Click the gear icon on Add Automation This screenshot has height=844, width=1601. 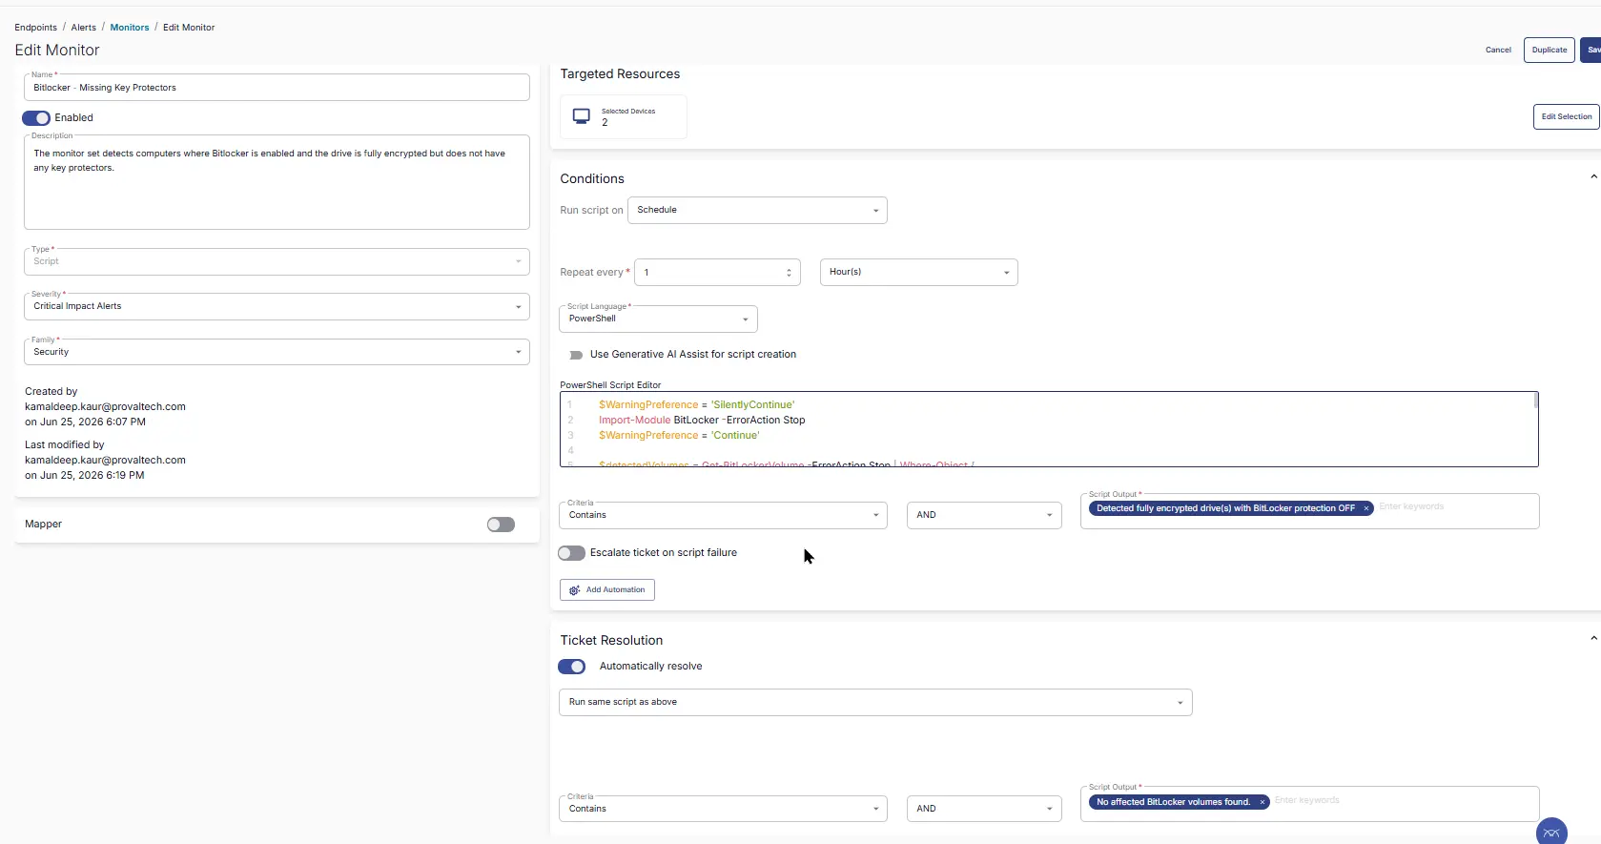click(574, 590)
